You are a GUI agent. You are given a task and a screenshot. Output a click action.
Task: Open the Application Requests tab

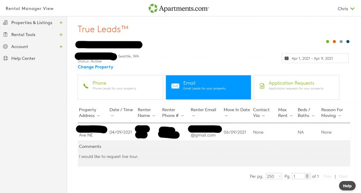(x=296, y=87)
